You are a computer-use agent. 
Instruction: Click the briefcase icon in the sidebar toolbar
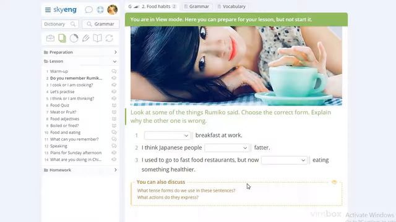point(50,38)
